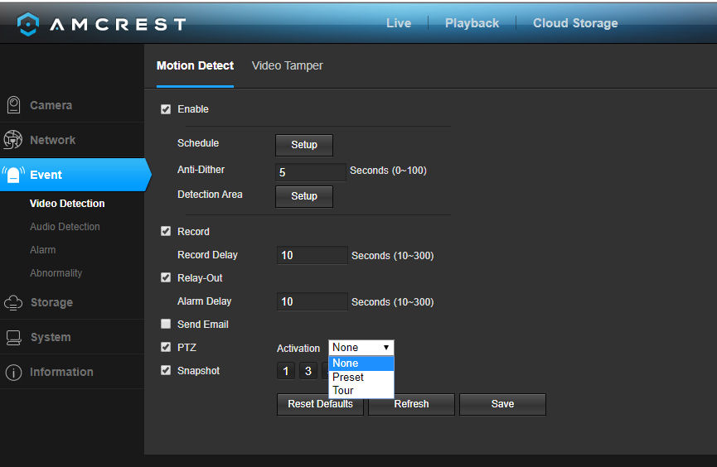Click the AMCREST brand wordmark
The image size is (717, 467).
click(x=118, y=24)
